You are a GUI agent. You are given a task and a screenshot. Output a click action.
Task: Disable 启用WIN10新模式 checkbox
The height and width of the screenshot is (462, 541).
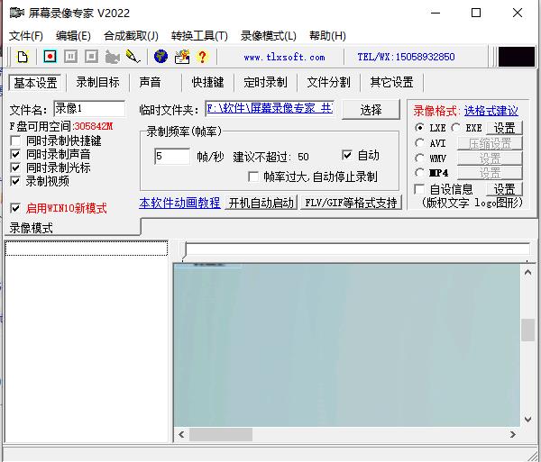[15, 208]
